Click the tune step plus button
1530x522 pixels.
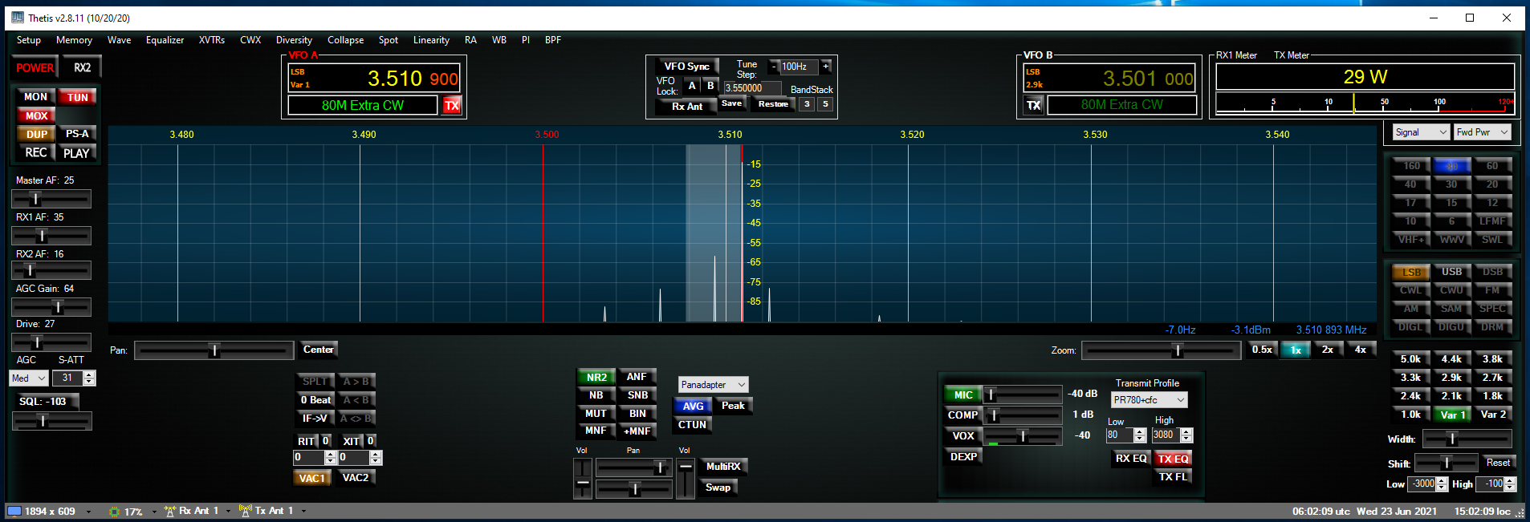[x=826, y=67]
